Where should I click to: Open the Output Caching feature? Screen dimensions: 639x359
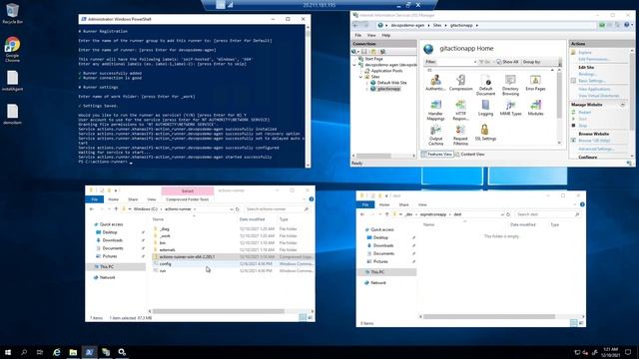coord(435,136)
